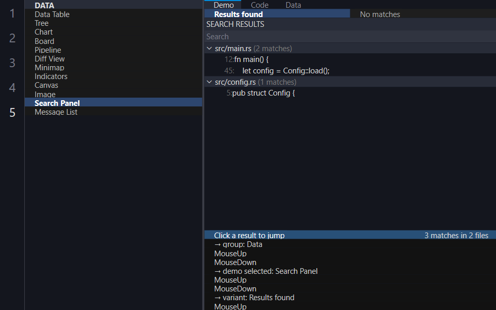
Task: Open the Tree demo
Action: (x=113, y=23)
